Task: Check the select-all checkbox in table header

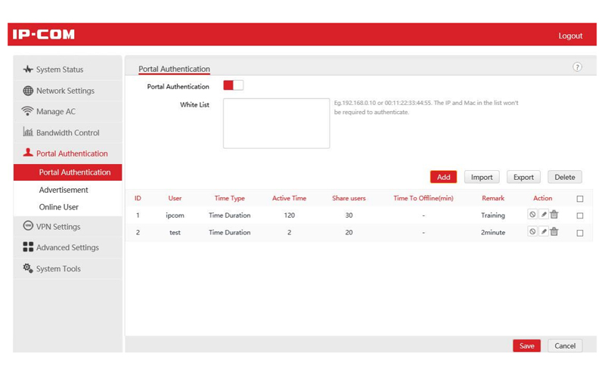Action: (x=579, y=199)
